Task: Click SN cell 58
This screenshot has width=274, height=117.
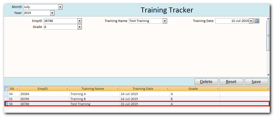Action: [14, 104]
